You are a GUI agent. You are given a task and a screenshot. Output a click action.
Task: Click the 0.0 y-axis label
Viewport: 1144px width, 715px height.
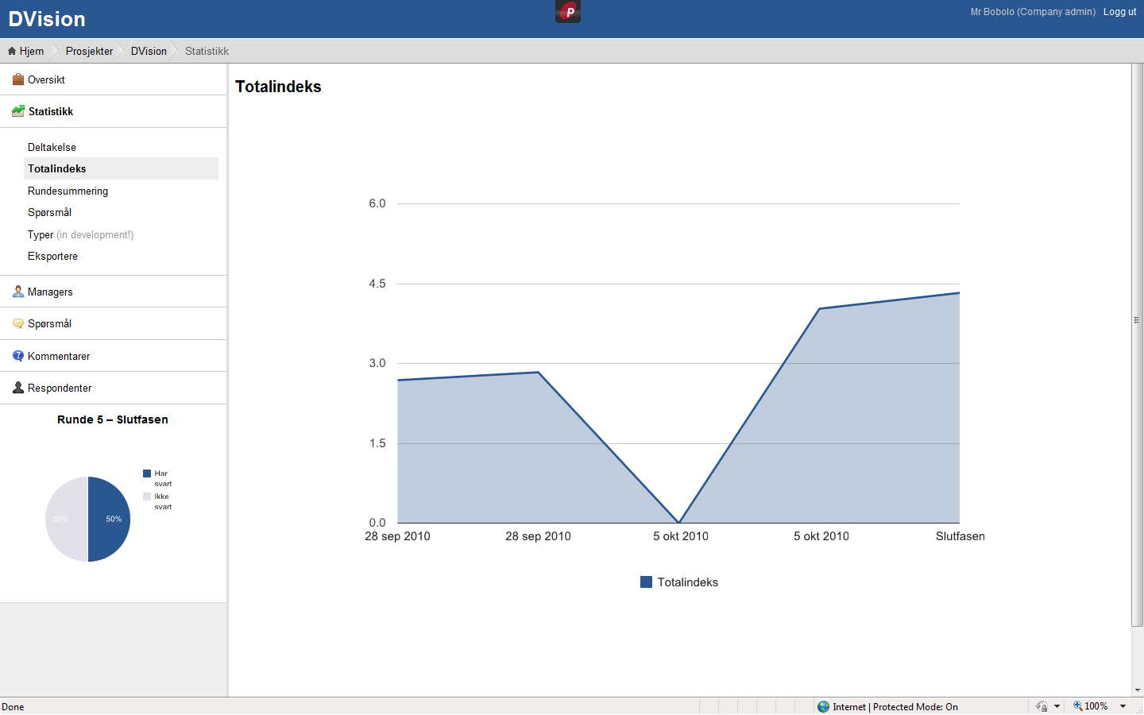pyautogui.click(x=377, y=523)
